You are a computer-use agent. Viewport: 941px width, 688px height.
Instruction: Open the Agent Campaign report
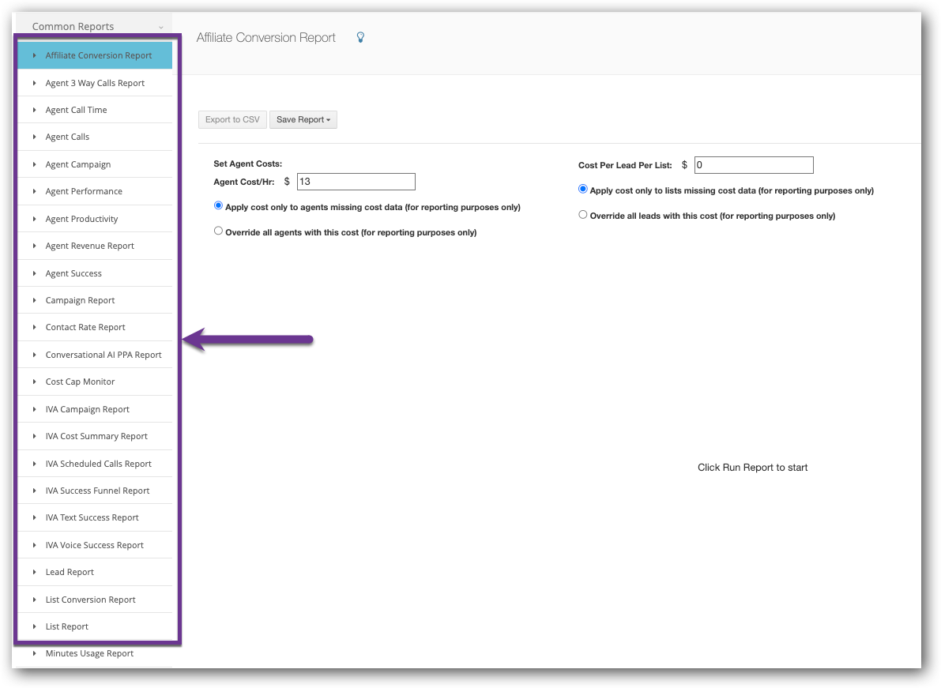click(95, 164)
